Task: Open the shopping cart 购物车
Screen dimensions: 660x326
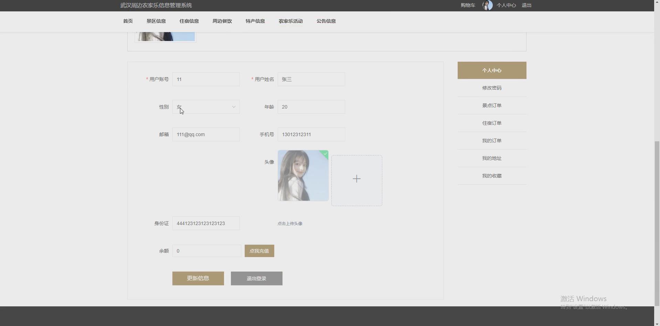Action: coord(467,5)
